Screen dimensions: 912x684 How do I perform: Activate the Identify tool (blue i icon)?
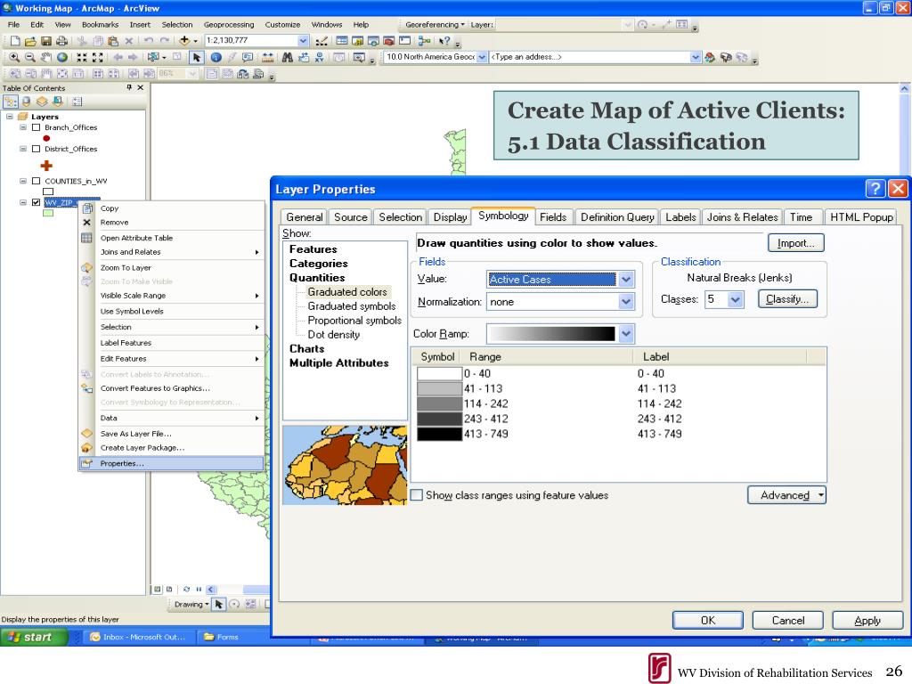[216, 57]
